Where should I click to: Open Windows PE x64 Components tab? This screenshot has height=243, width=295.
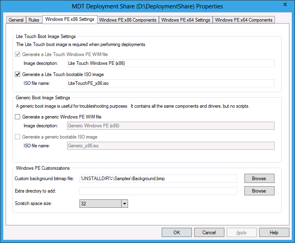(x=244, y=20)
